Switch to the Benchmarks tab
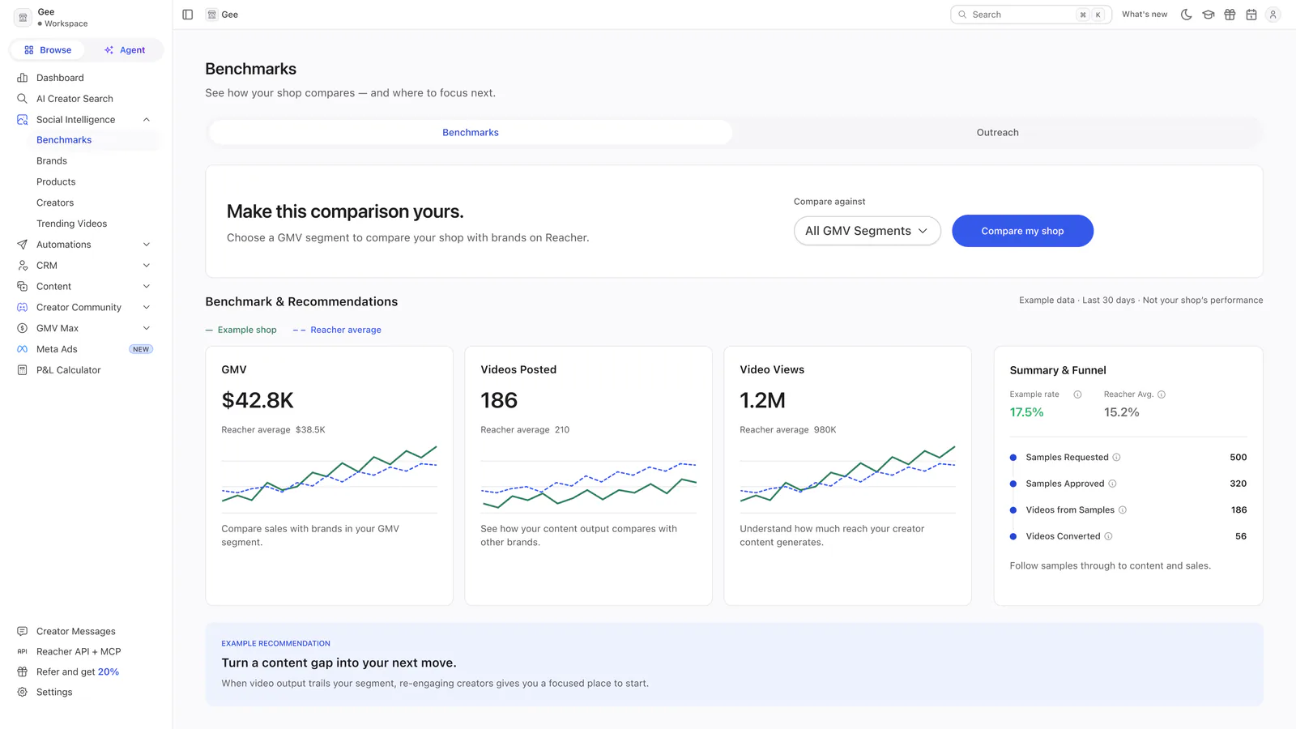 coord(471,133)
